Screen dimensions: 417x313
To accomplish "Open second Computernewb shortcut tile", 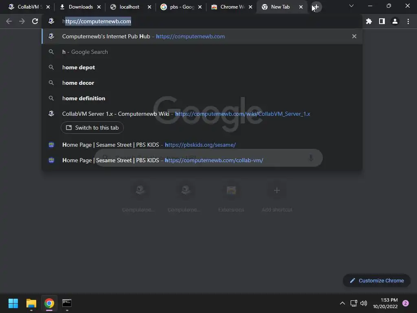I will (185, 198).
